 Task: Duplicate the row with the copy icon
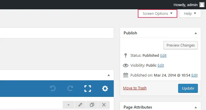(x=92, y=105)
